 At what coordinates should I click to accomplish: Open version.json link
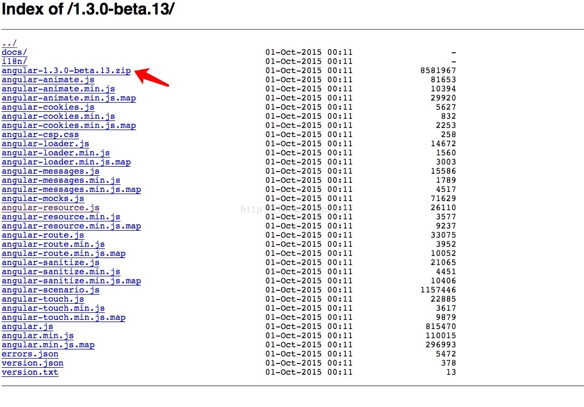coord(32,363)
